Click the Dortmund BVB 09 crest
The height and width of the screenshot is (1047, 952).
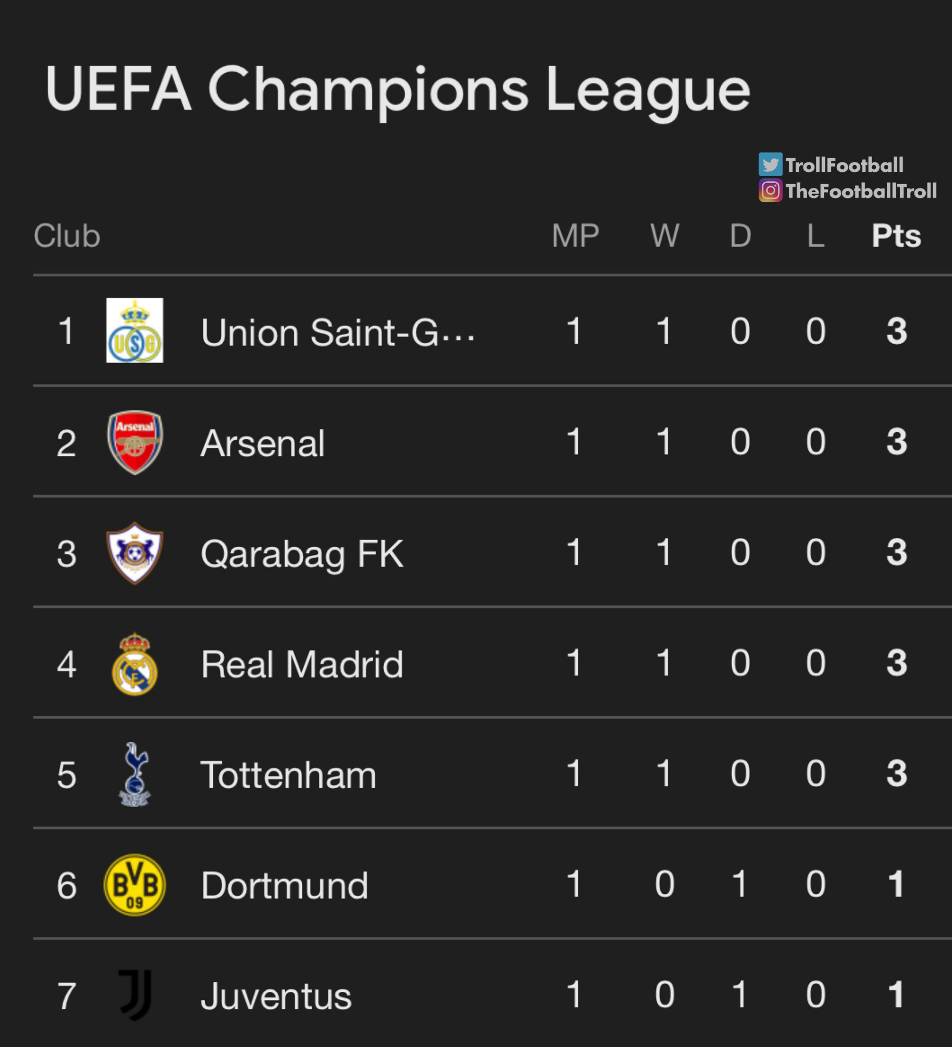[x=135, y=885]
